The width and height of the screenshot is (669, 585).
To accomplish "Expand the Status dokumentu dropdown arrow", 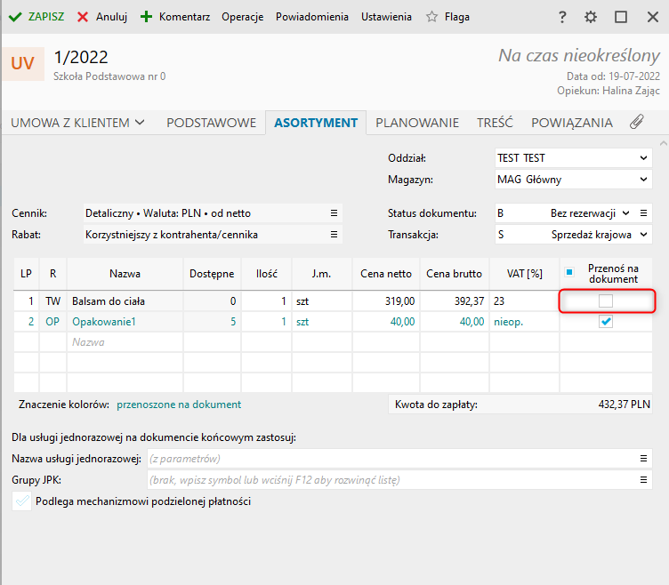I will [626, 212].
